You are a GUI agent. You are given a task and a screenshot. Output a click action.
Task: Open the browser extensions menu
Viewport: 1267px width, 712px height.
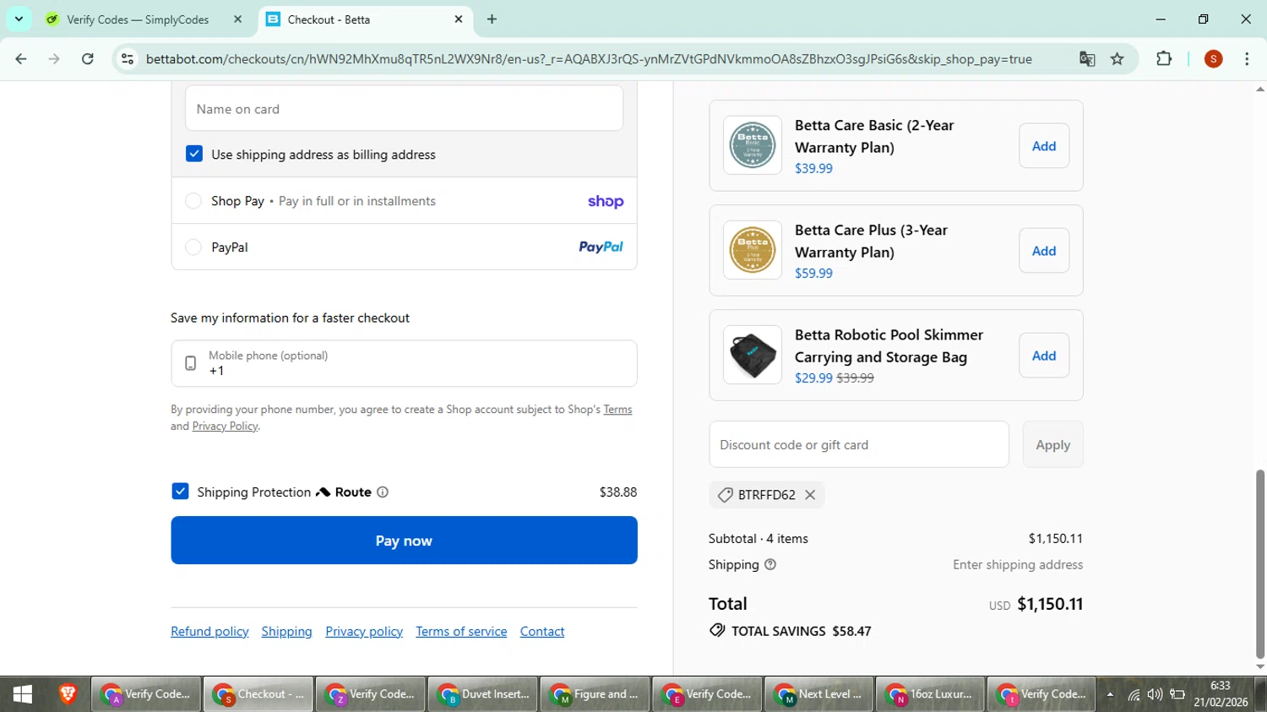[1164, 59]
